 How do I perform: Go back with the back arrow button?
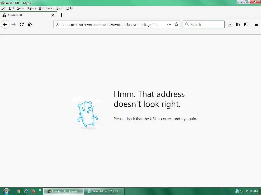[x=5, y=25]
